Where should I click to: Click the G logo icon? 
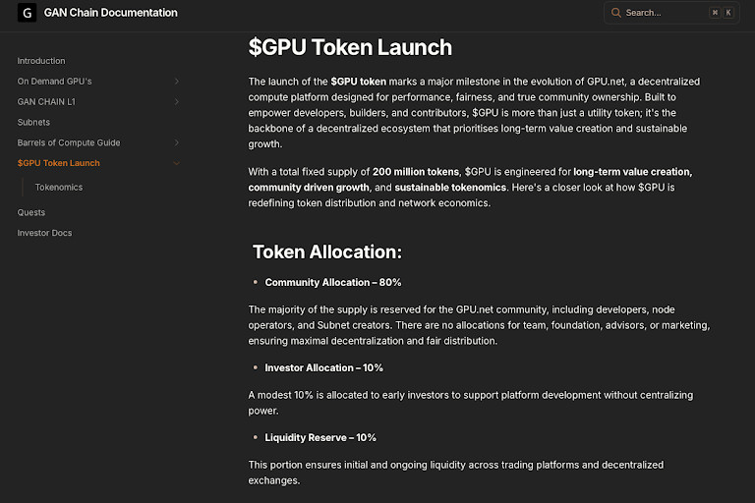click(27, 13)
